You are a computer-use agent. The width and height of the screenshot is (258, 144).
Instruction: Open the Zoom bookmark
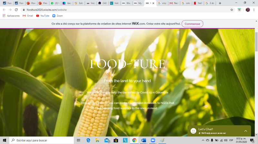point(57,16)
